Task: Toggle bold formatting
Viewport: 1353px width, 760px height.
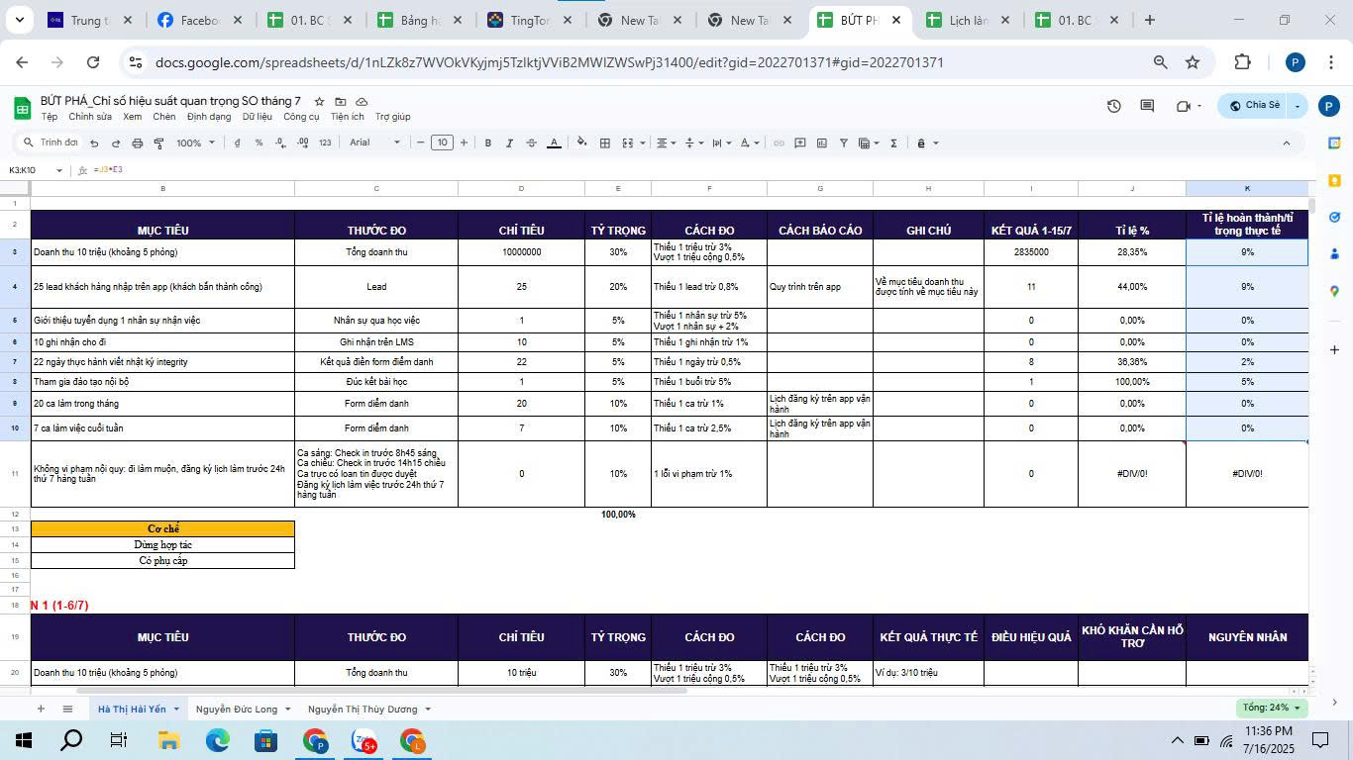Action: (487, 143)
